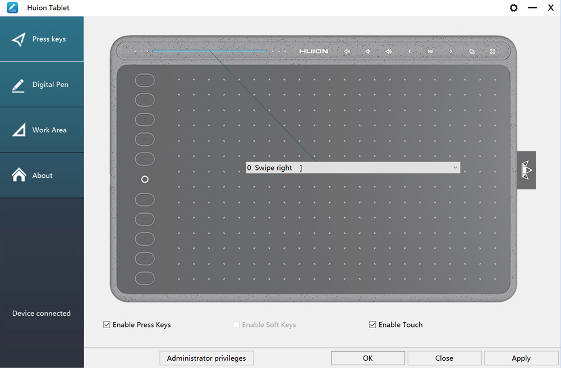
Task: Click the Huion Tablet app logo icon
Action: pyautogui.click(x=12, y=7)
